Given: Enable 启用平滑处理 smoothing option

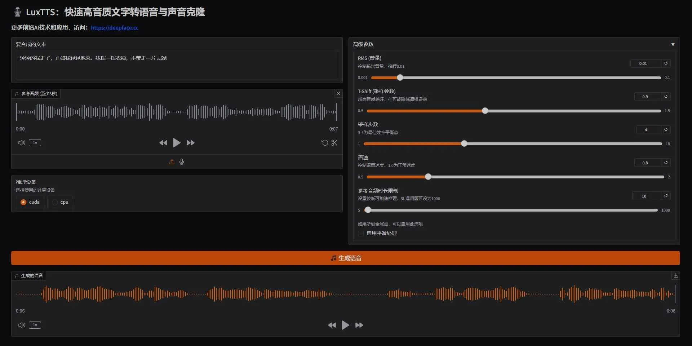Looking at the screenshot, I should click(361, 234).
